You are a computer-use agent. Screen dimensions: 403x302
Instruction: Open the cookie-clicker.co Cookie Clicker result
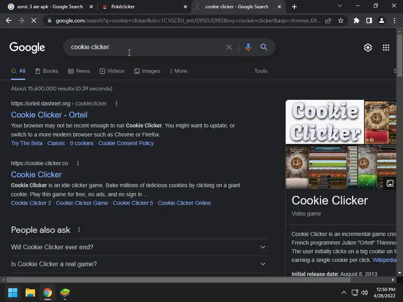[x=37, y=175]
